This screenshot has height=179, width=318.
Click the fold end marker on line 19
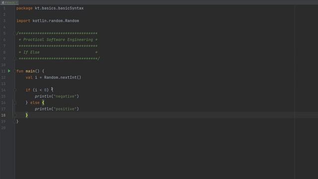(14, 121)
